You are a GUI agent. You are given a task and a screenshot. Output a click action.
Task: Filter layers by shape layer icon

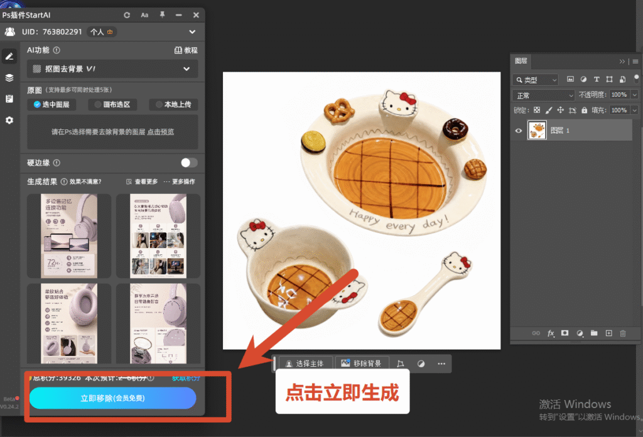coord(609,79)
